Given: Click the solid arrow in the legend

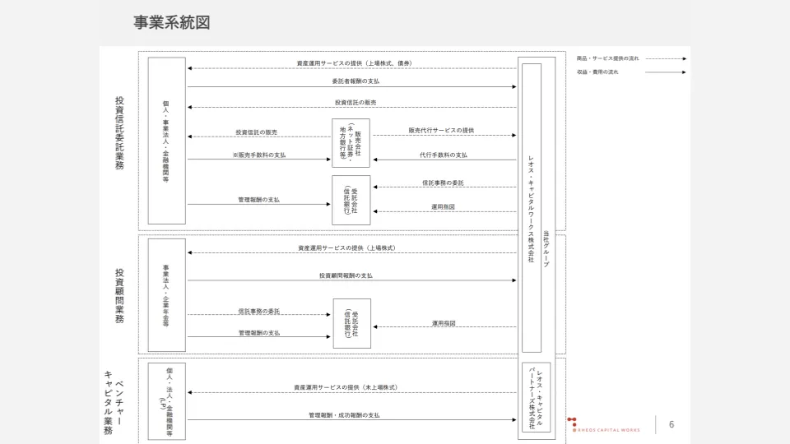Looking at the screenshot, I should (666, 72).
